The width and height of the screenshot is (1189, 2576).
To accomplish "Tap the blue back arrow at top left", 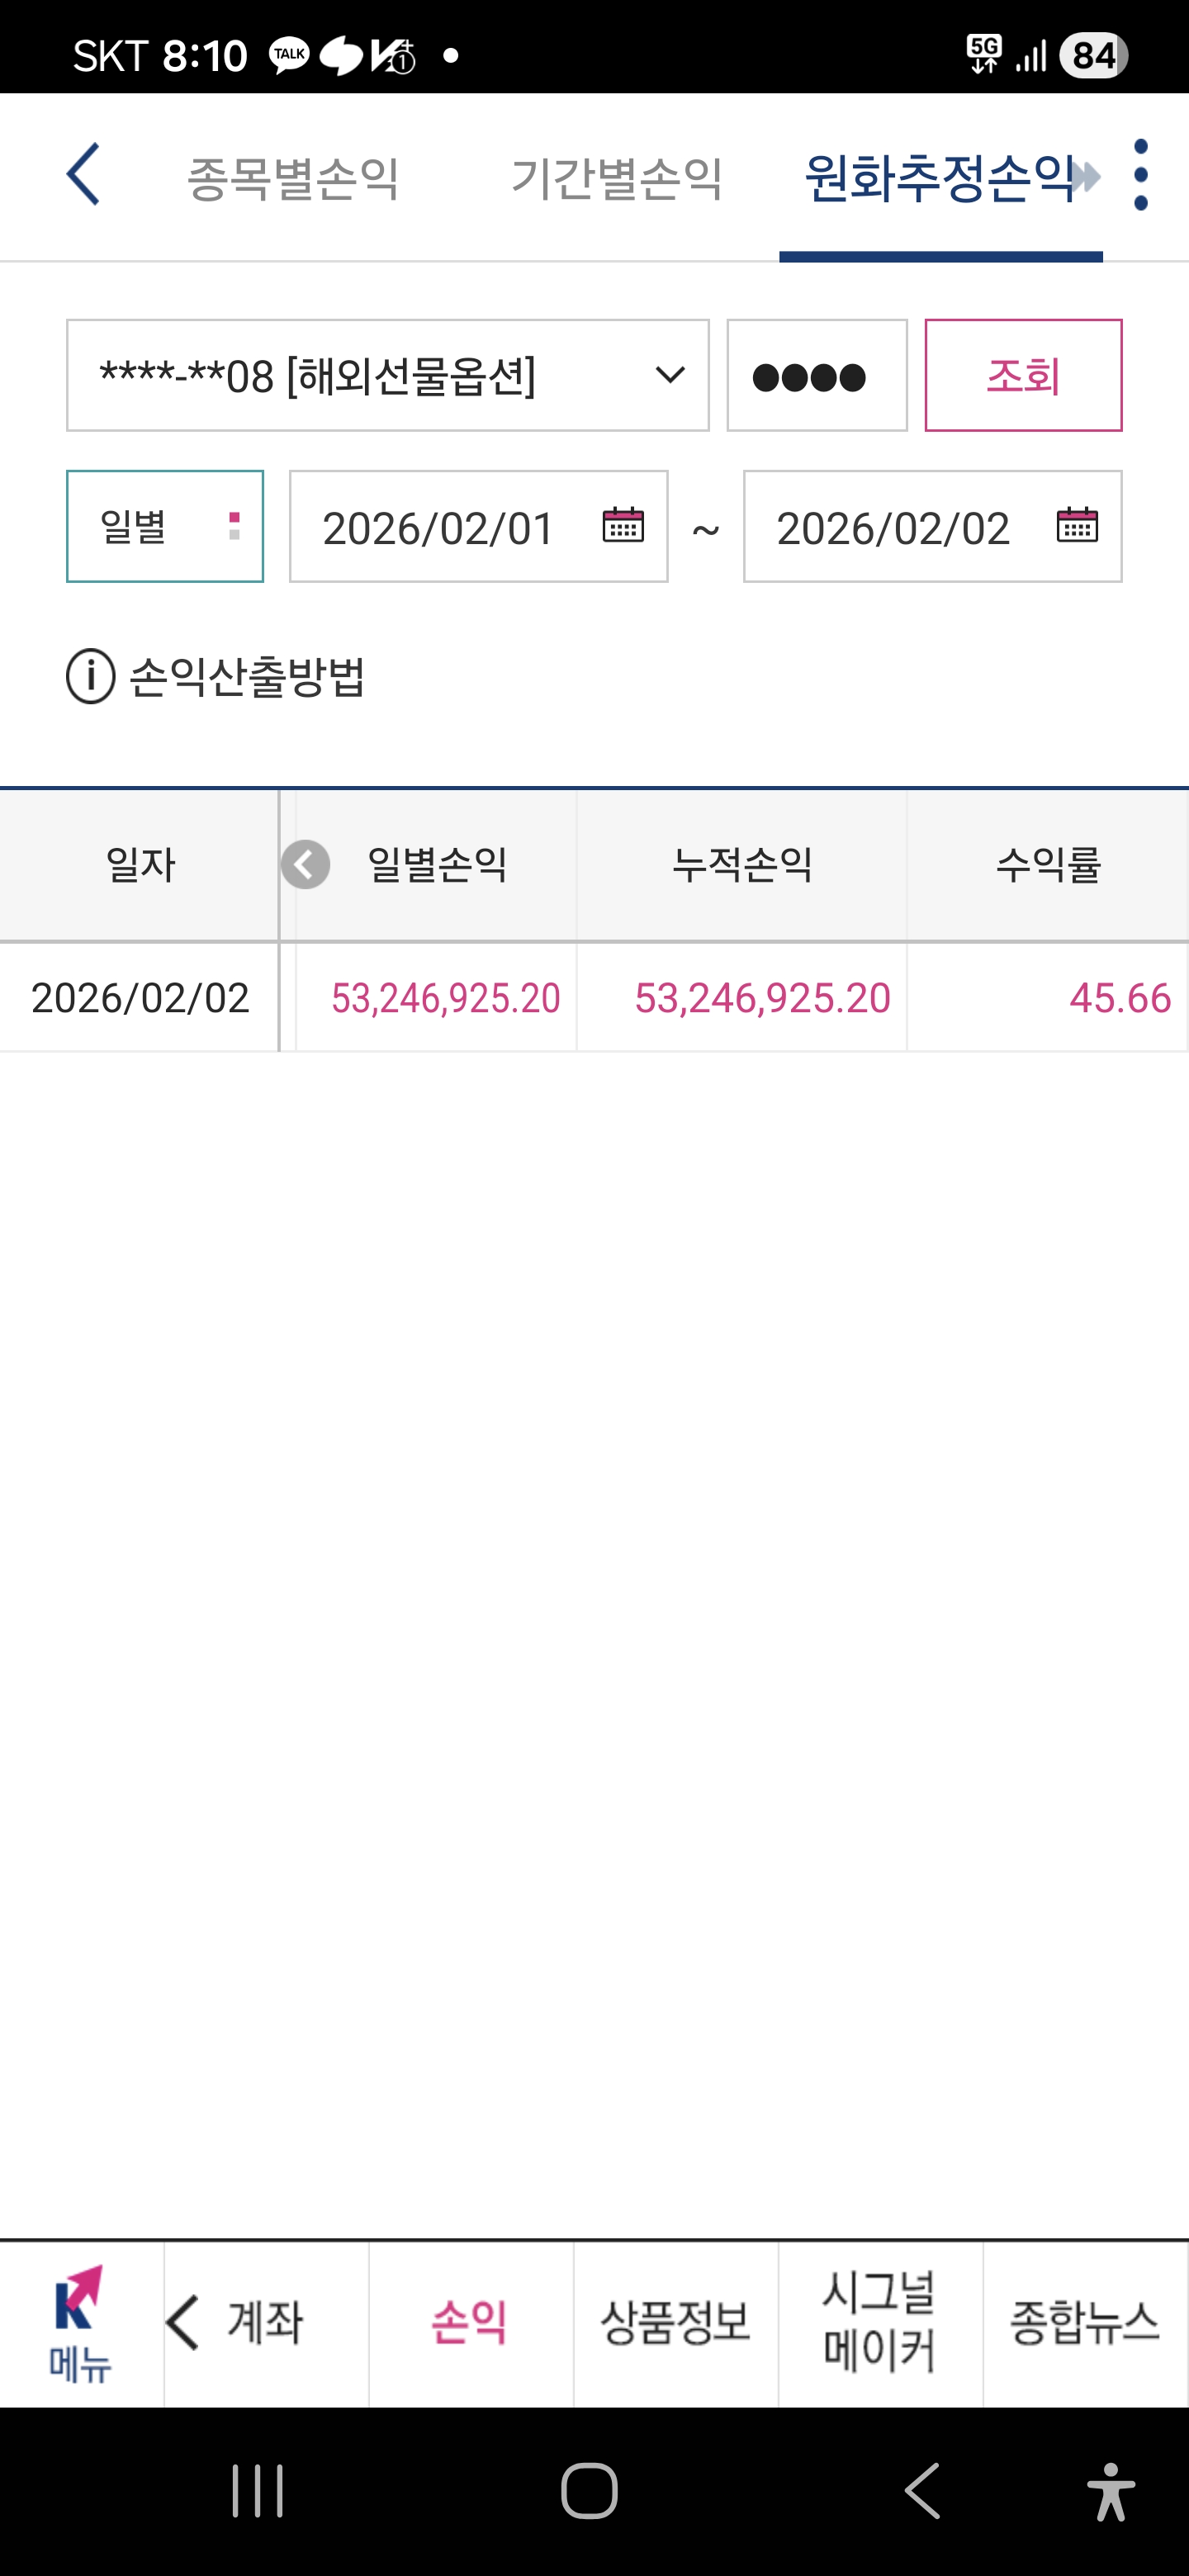I will click(83, 174).
